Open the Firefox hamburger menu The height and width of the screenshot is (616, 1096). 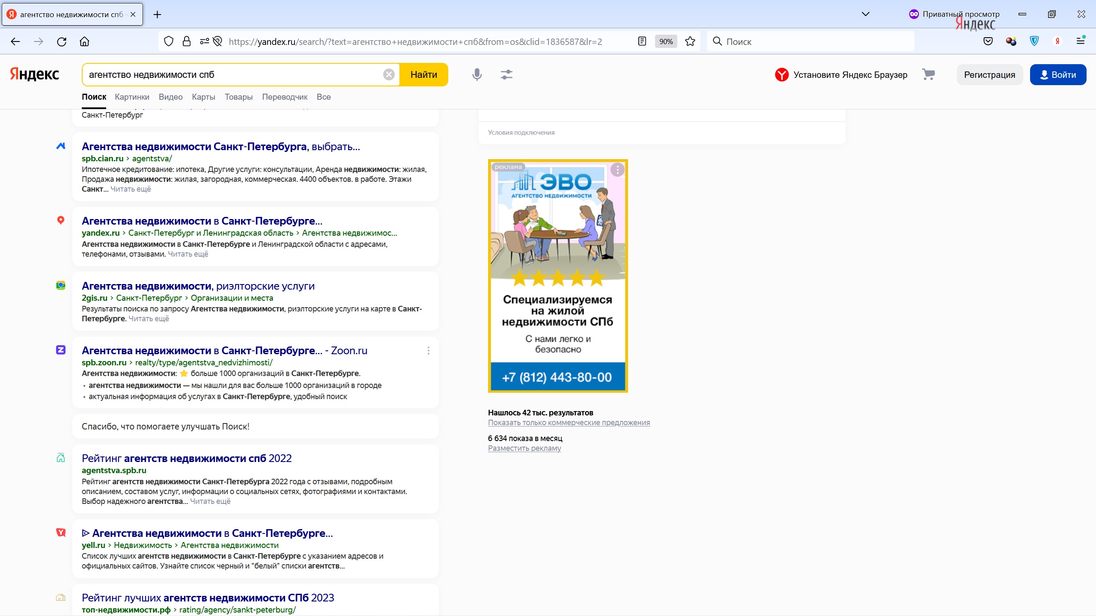1081,41
